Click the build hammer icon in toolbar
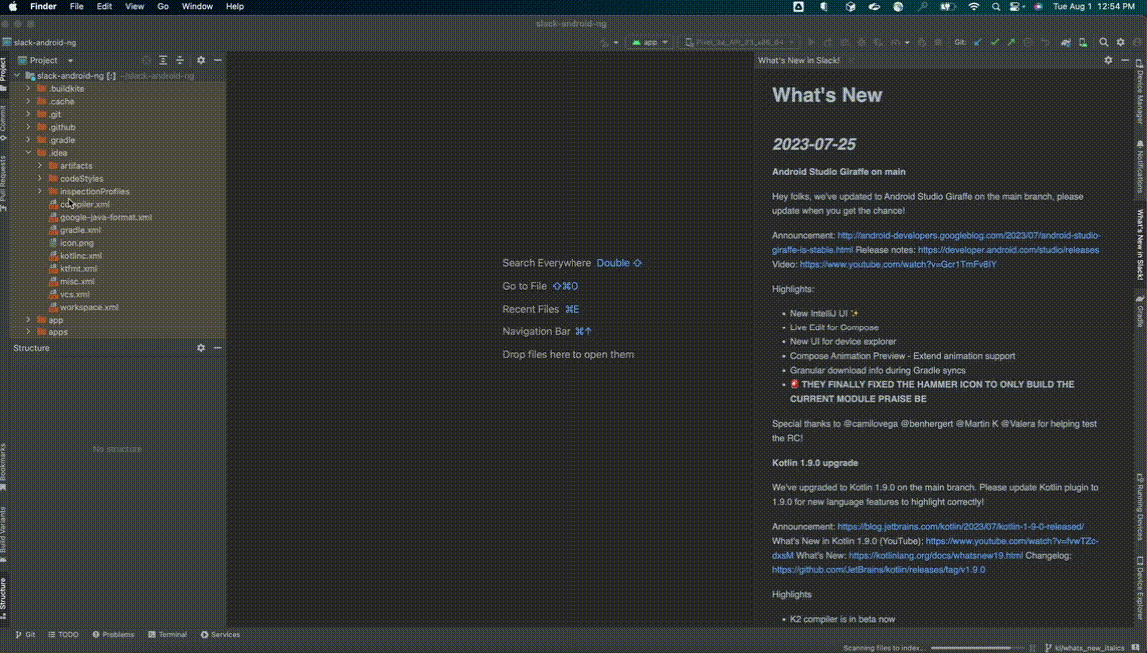The height and width of the screenshot is (653, 1147). pyautogui.click(x=604, y=42)
